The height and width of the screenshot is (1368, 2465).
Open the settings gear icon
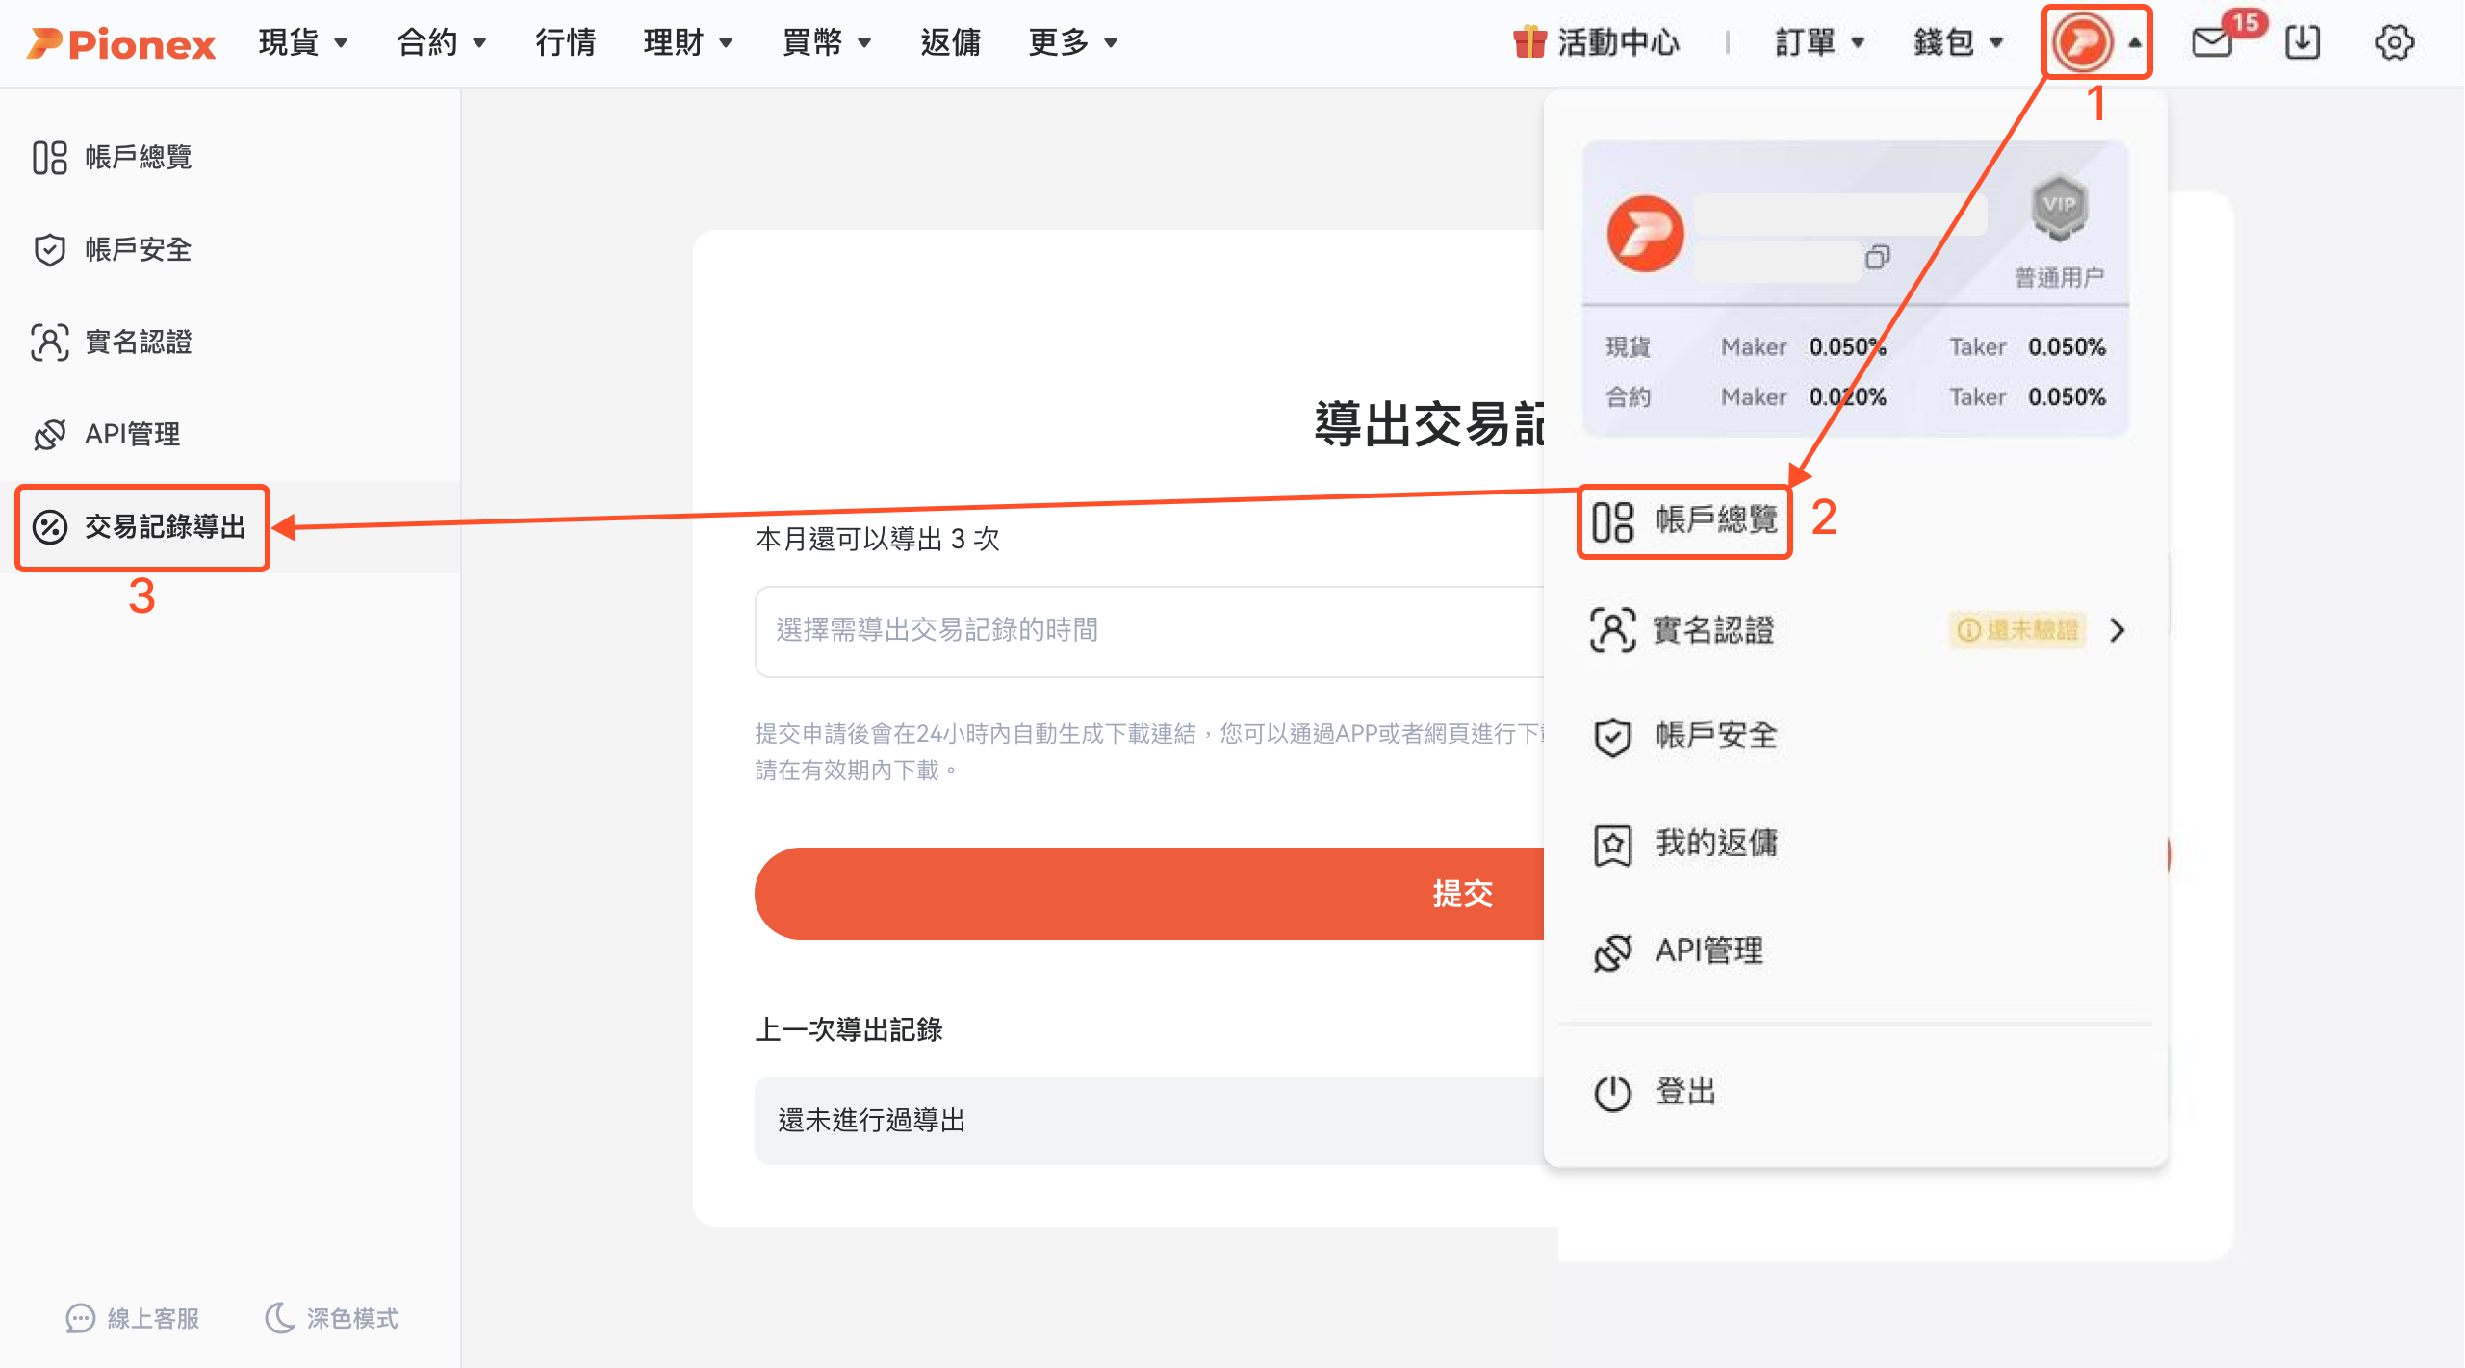point(2394,42)
